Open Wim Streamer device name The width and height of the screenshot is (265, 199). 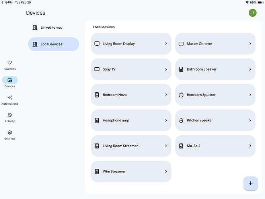(114, 172)
